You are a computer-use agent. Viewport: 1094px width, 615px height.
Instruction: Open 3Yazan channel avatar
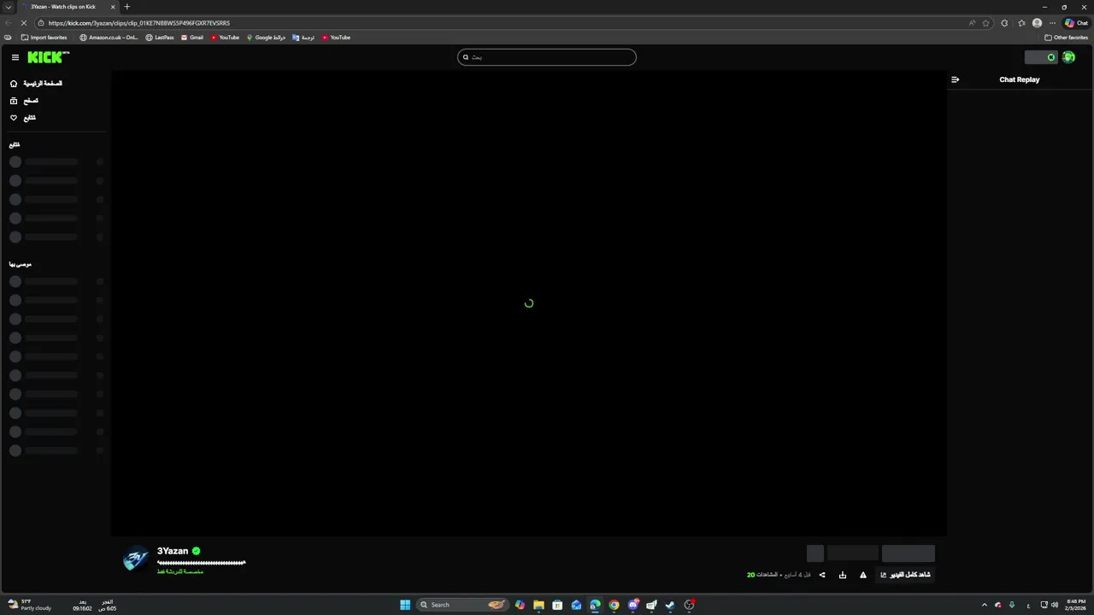click(x=136, y=559)
